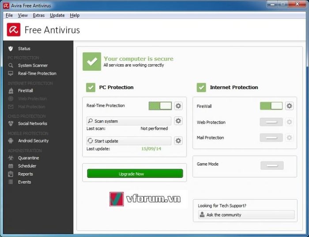Click the 'Looking for Tech Support?' text
This screenshot has height=237, width=309.
222,206
